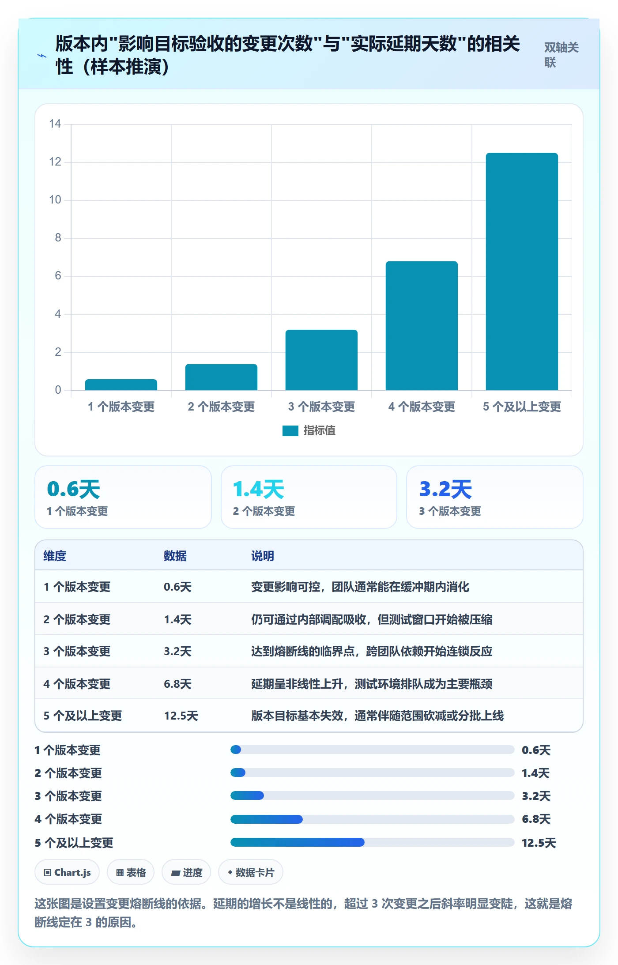
Task: Select the 表格 tag chip
Action: click(x=131, y=872)
